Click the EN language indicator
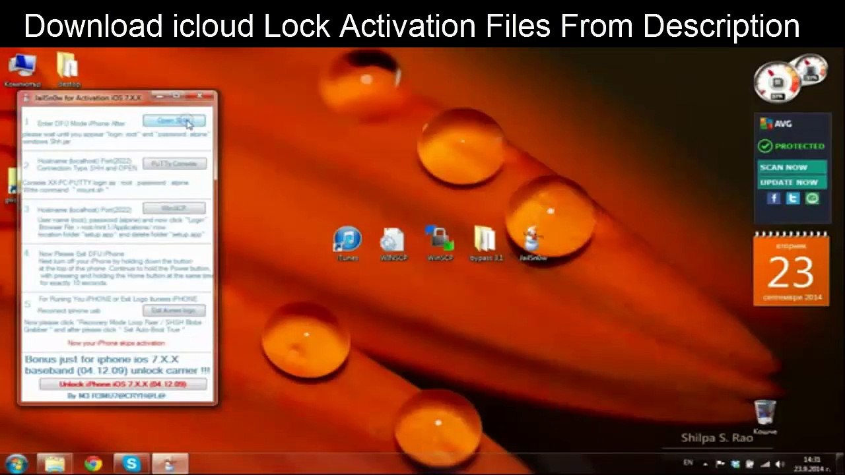Viewport: 845px width, 475px height. point(689,464)
